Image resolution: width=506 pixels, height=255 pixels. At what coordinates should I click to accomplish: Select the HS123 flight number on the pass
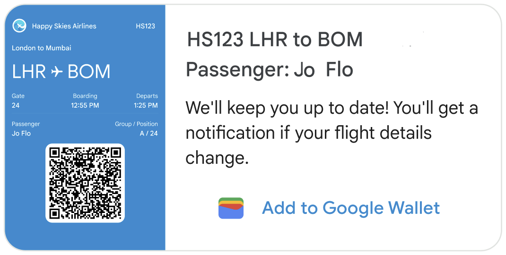[145, 26]
